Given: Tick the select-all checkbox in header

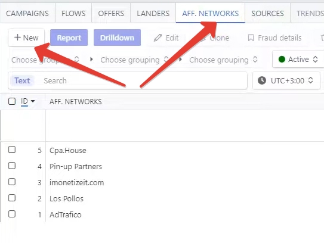Looking at the screenshot, I should click(x=12, y=101).
